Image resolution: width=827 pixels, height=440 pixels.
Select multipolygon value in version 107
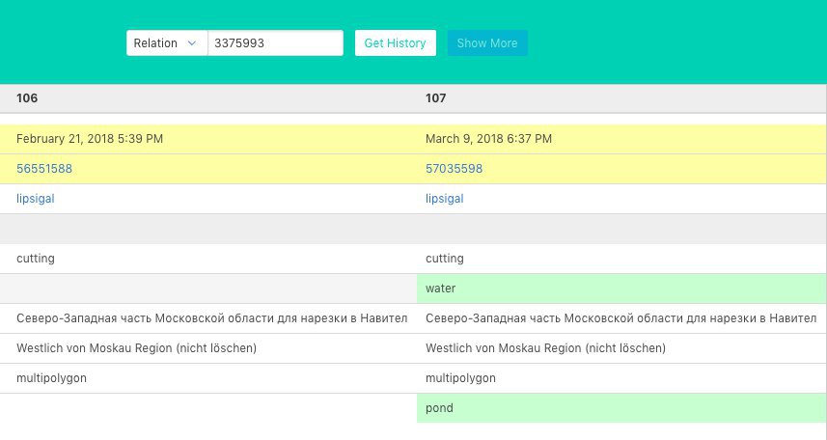(x=460, y=378)
